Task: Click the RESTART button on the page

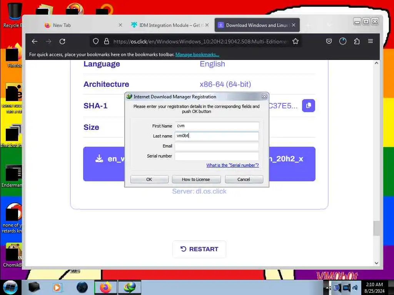Action: (x=199, y=249)
